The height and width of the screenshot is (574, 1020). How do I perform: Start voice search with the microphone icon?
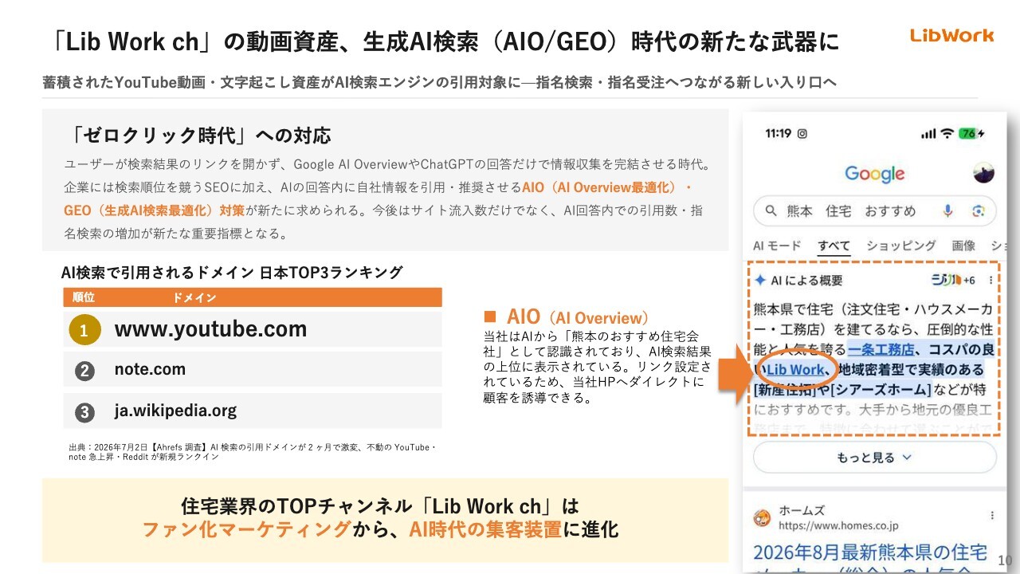[948, 211]
